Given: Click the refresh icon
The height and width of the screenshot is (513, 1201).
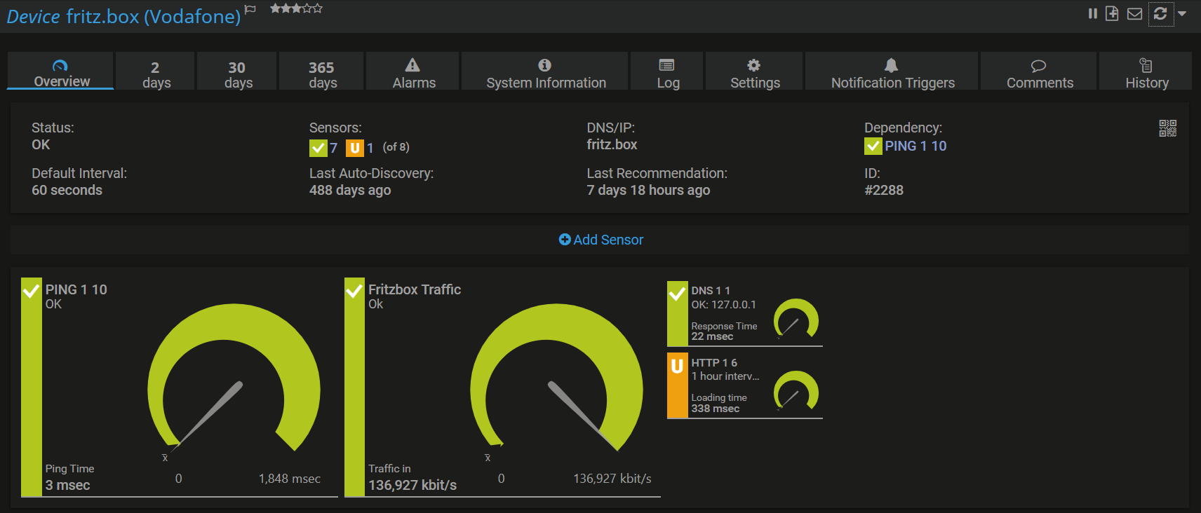Looking at the screenshot, I should 1160,13.
